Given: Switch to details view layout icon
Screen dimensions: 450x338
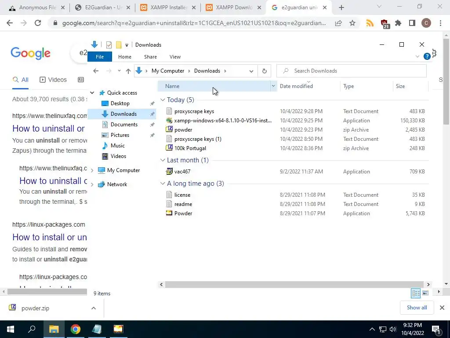Looking at the screenshot, I should coord(416,293).
